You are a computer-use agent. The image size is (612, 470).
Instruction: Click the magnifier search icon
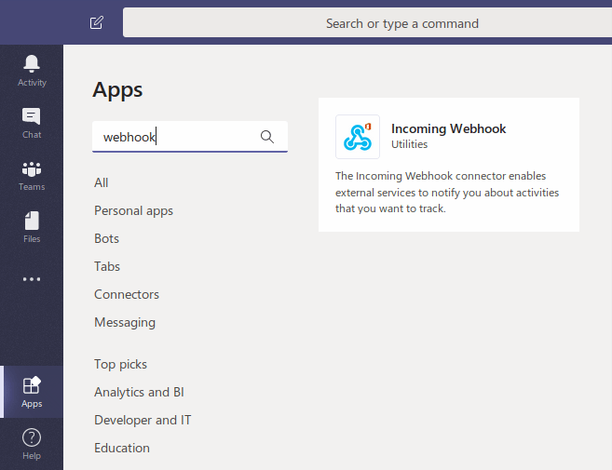coord(267,137)
